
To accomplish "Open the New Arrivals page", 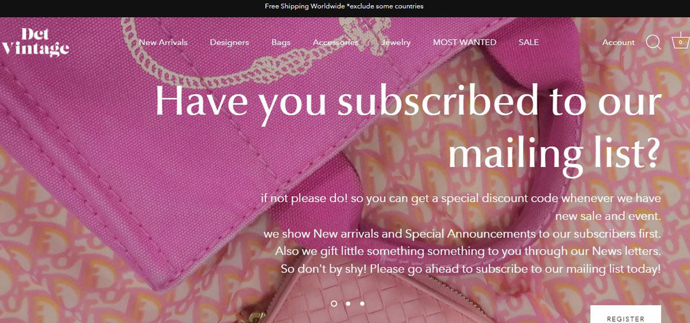I will tap(163, 42).
